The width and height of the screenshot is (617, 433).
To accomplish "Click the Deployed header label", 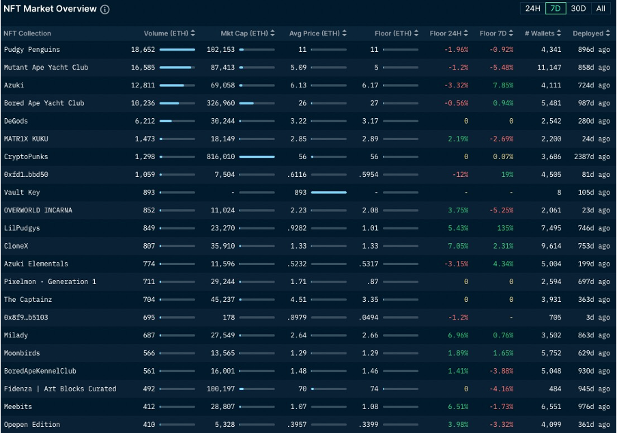I will tap(588, 33).
